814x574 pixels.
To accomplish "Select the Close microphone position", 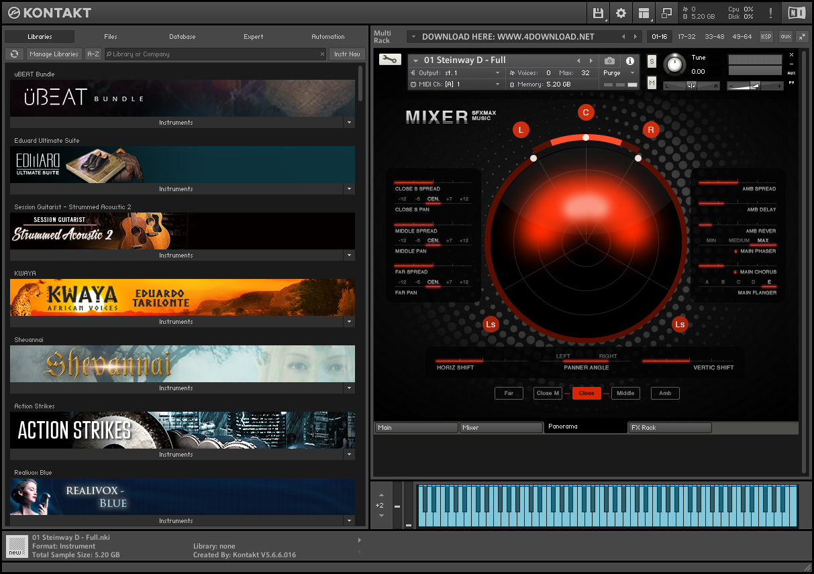I will coord(587,393).
